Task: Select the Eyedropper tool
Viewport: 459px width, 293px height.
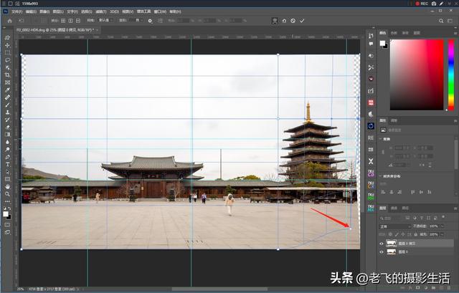Action: click(7, 90)
